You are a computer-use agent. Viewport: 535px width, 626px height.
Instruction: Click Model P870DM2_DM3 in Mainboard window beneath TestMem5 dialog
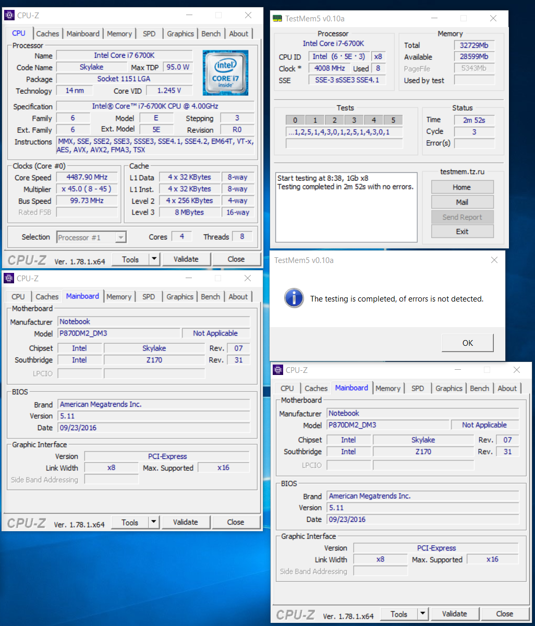click(x=387, y=425)
